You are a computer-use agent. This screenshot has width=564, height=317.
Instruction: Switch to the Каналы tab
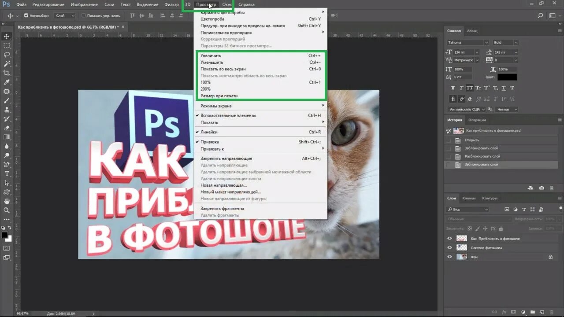click(469, 199)
